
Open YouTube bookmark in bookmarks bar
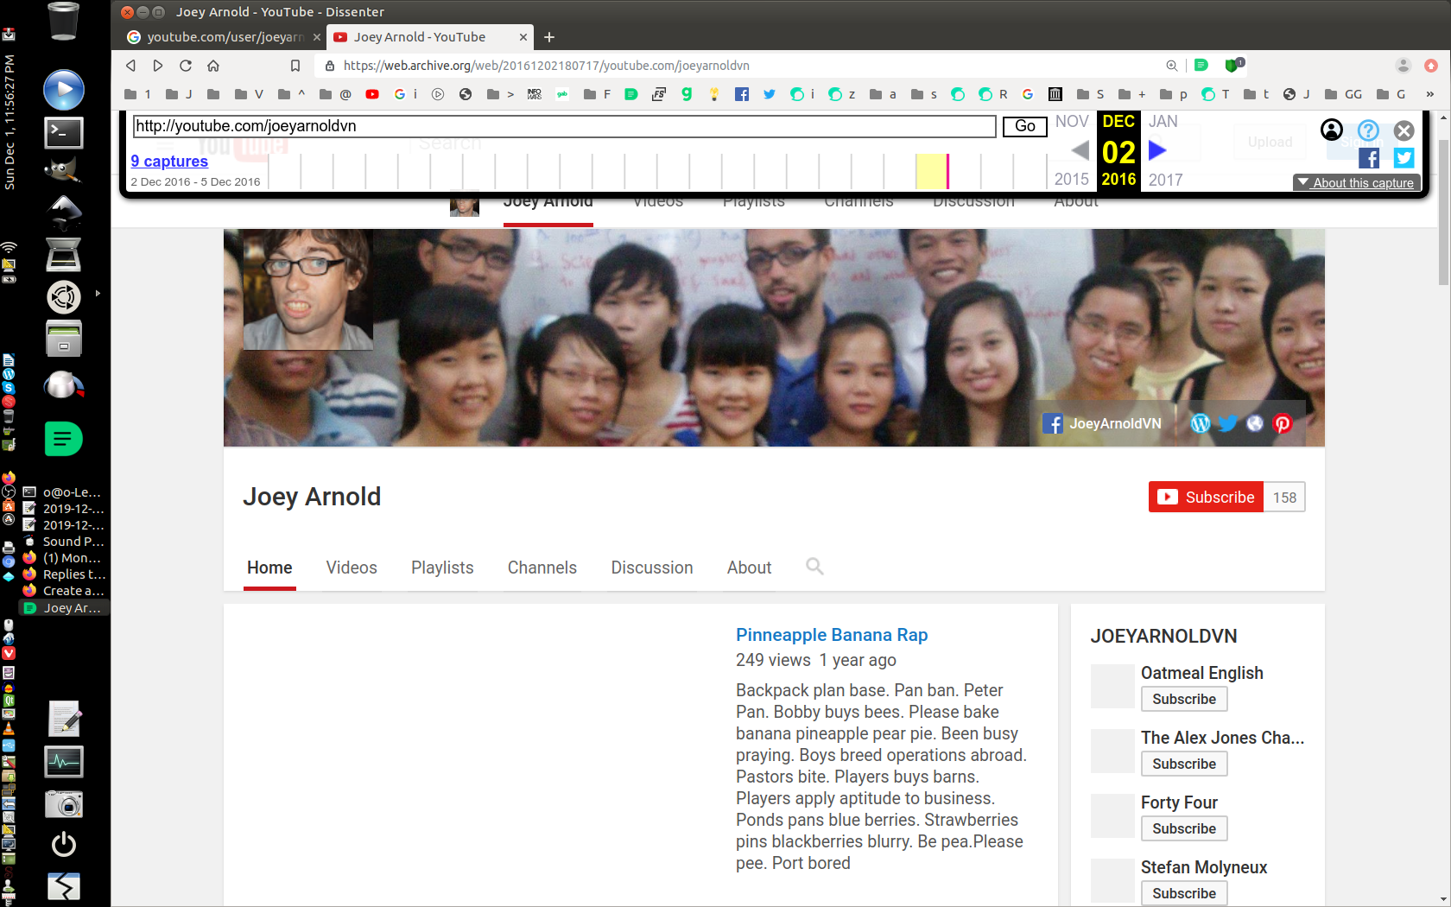372,94
